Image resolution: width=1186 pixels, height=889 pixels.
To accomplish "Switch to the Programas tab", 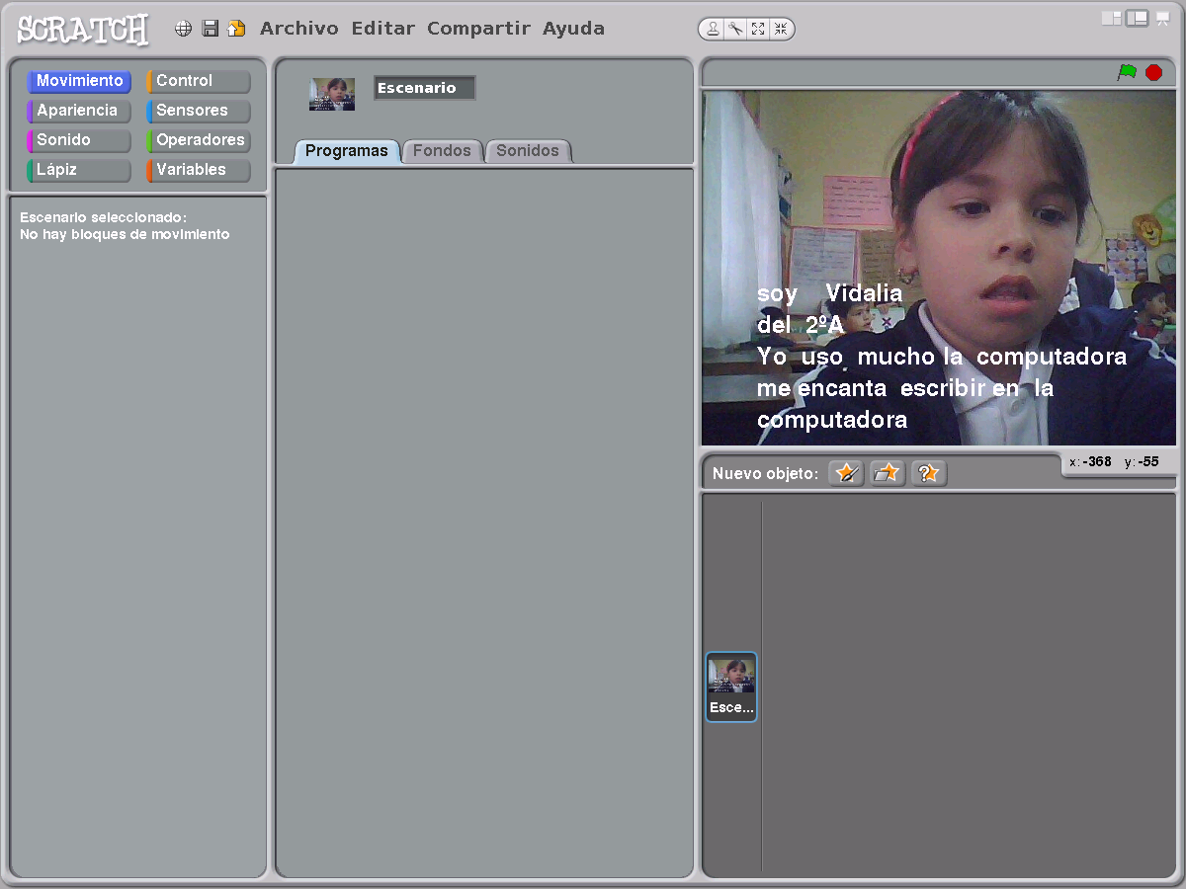I will [347, 151].
